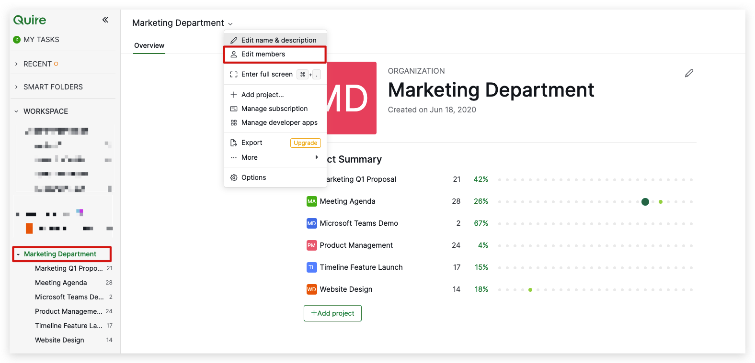Screen dimensions: 755x363
Task: Click the large MD organization avatar
Action: coord(352,98)
